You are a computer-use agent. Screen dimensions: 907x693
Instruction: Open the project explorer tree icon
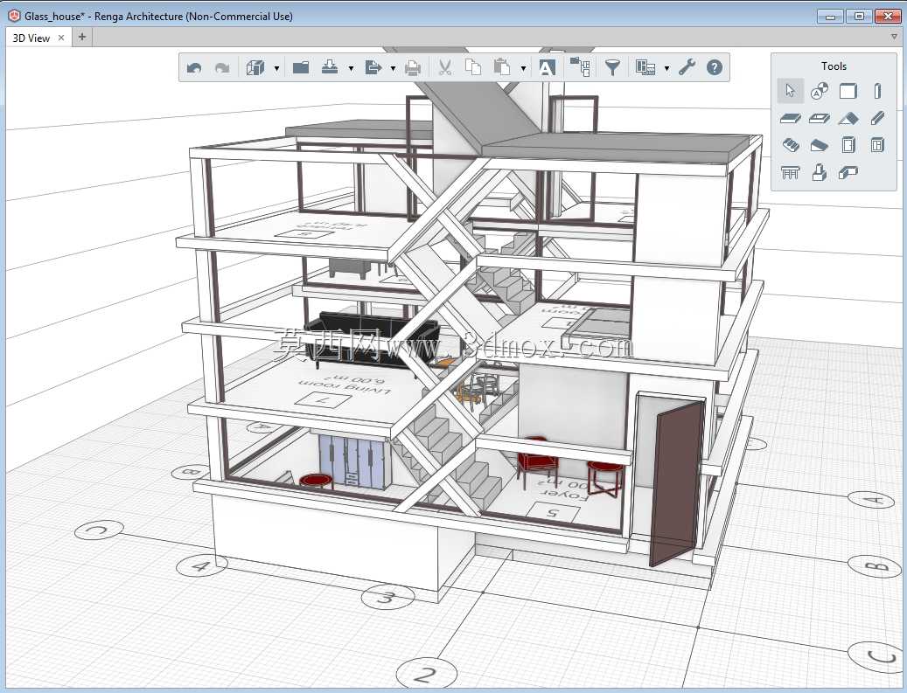[580, 66]
